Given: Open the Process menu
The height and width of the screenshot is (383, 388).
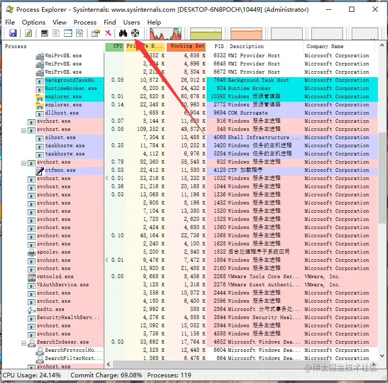Looking at the screenshot, I should click(85, 22).
